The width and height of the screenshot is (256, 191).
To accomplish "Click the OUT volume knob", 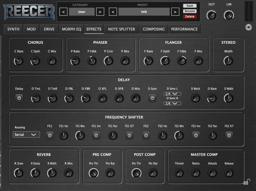I will point(211,15).
